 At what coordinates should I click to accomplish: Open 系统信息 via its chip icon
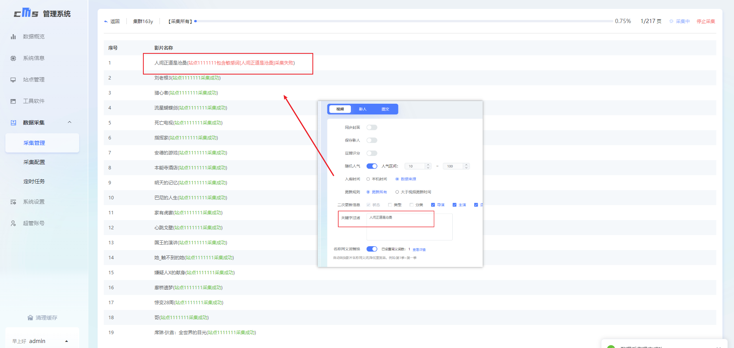coord(13,58)
